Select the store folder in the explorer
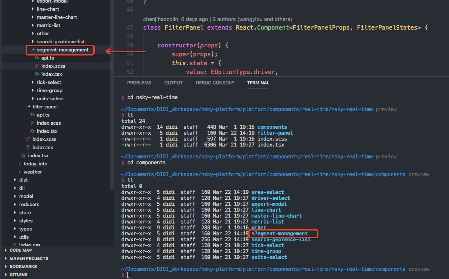The image size is (449, 279). [x=25, y=213]
